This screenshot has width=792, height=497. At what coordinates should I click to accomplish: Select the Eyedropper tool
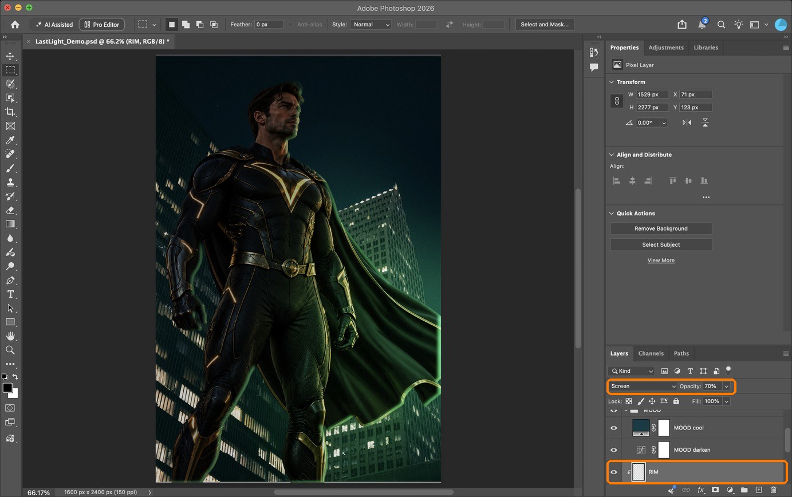(10, 140)
